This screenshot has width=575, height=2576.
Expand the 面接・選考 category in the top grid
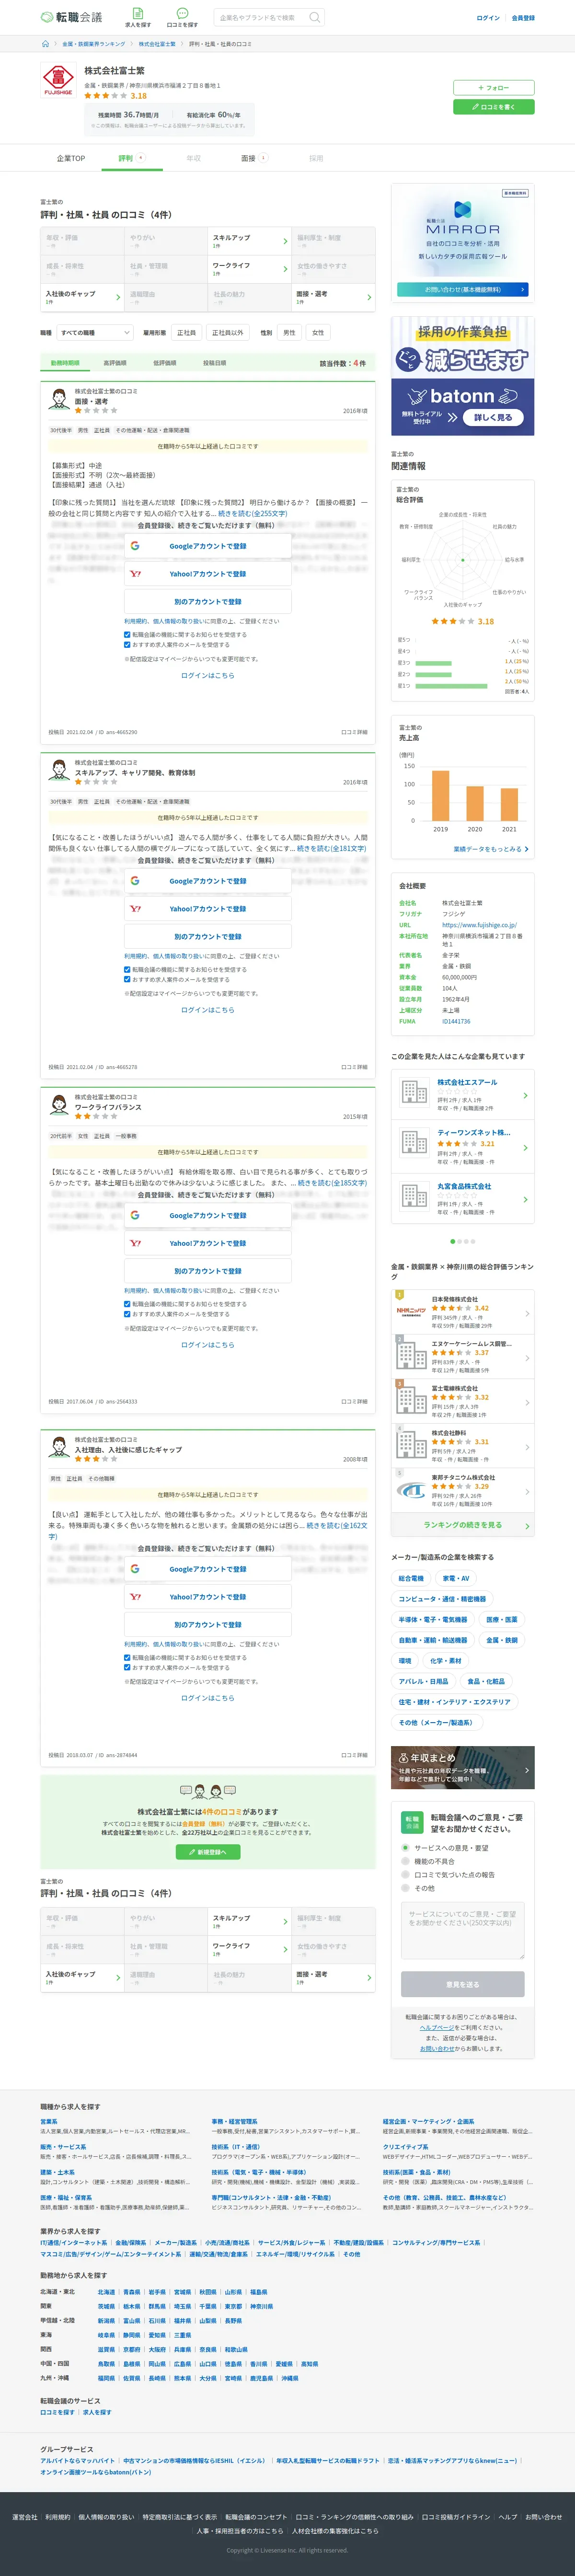tap(334, 297)
